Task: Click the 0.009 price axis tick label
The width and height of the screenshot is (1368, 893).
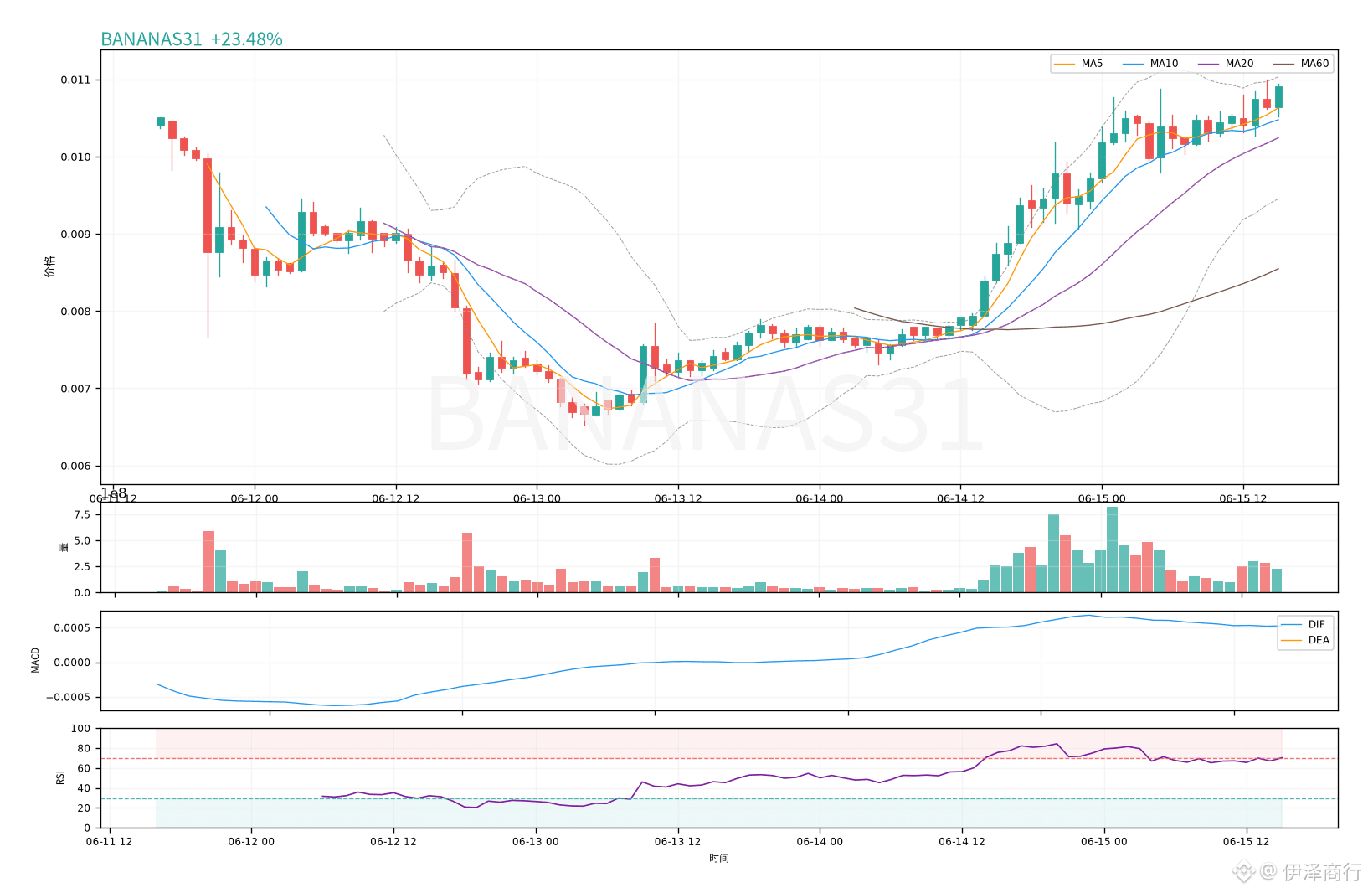Action: (75, 235)
